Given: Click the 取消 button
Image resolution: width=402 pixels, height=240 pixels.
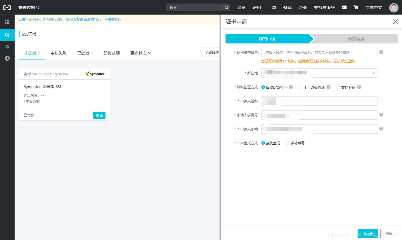Looking at the screenshot, I should pyautogui.click(x=389, y=234).
